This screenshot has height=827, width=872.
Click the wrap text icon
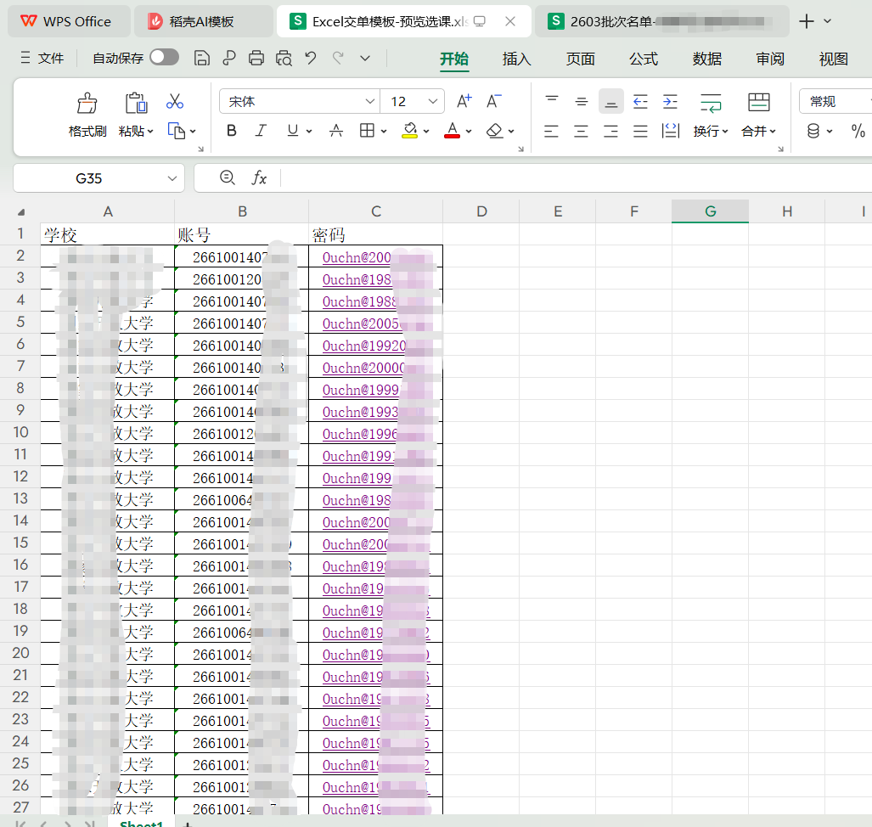tap(711, 103)
